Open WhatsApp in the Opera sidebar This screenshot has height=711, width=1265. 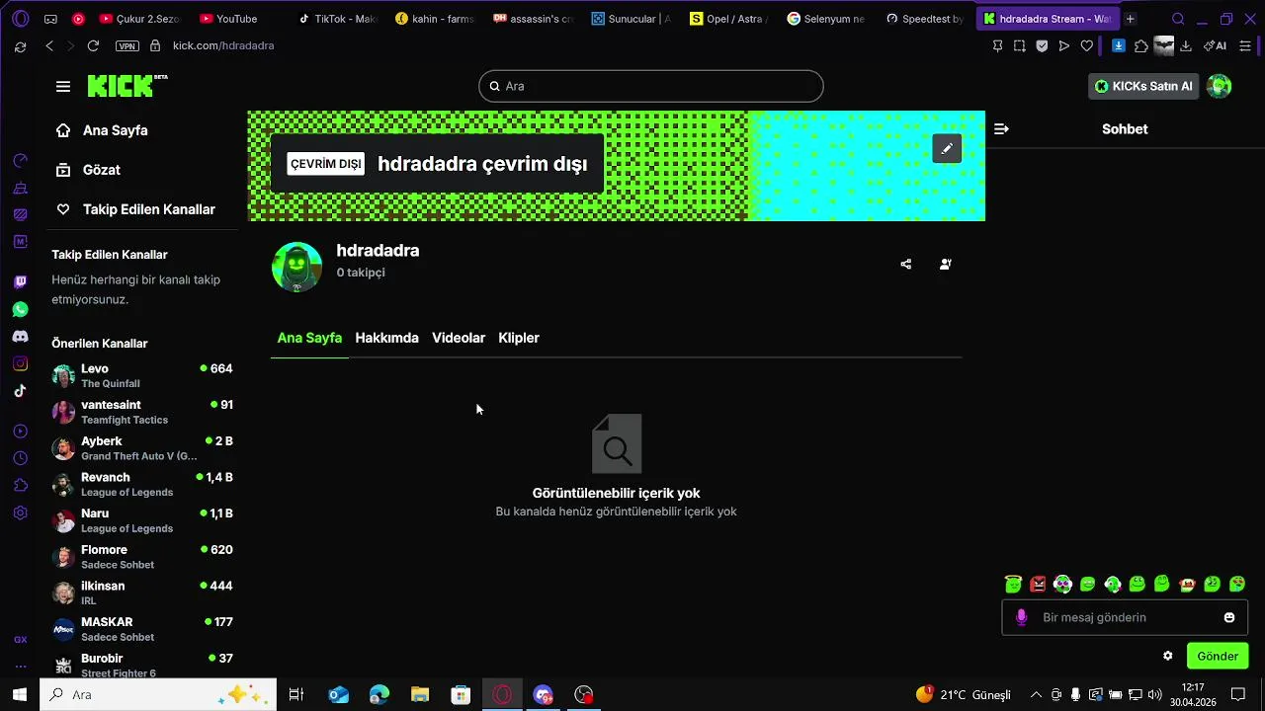[20, 310]
